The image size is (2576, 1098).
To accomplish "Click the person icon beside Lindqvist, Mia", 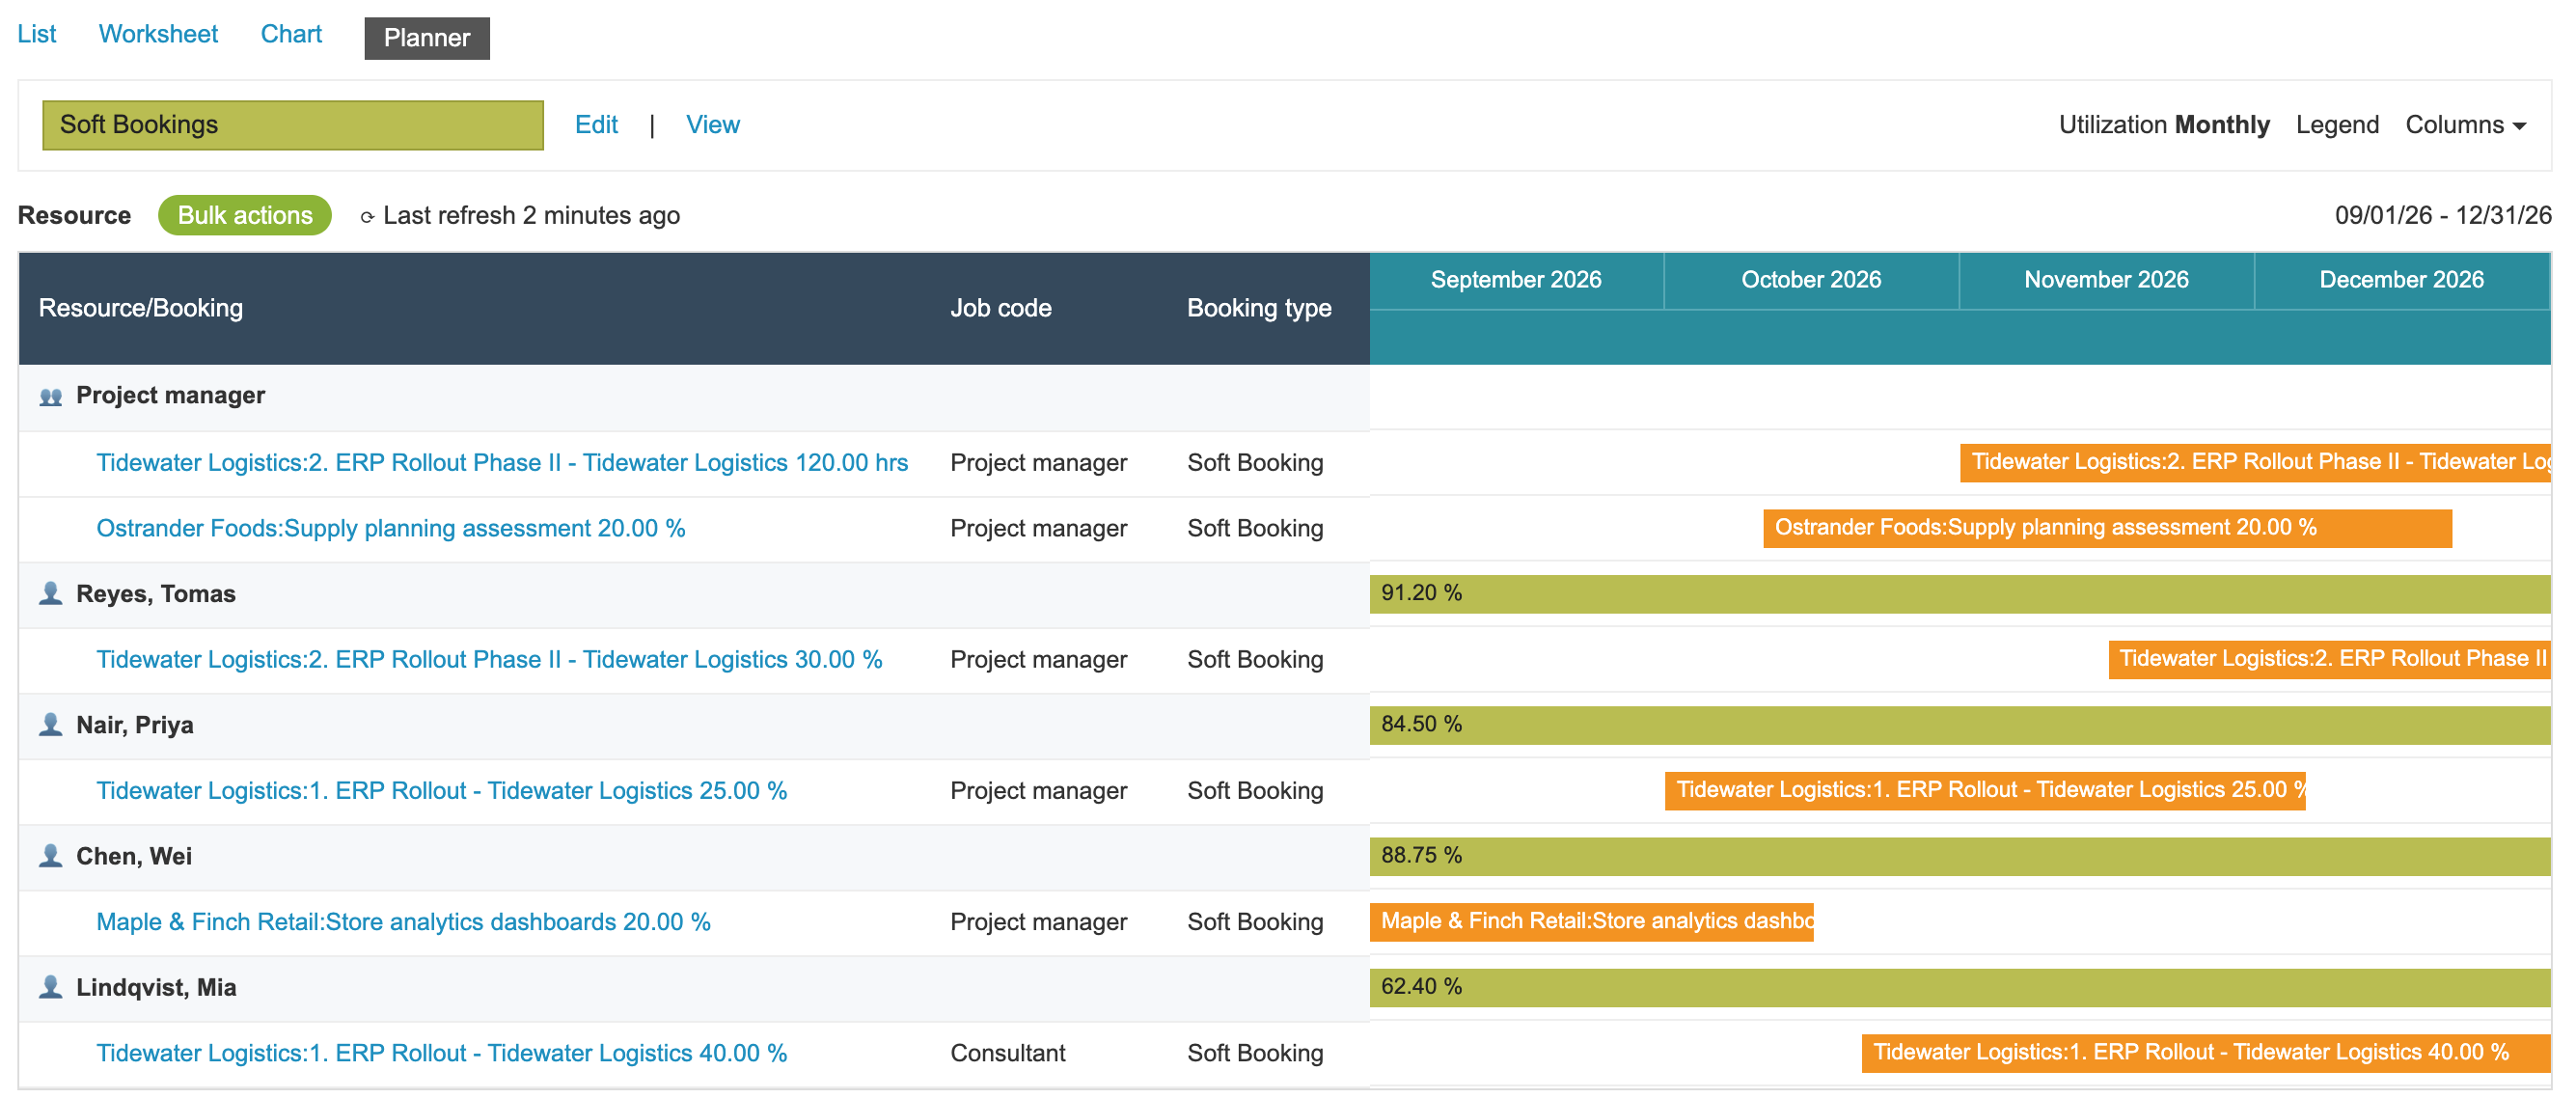I will pos(50,986).
